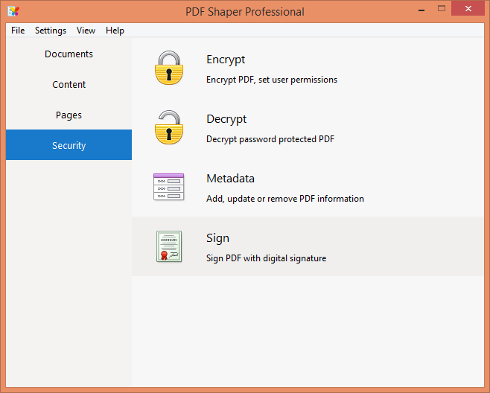Viewport: 490px width, 393px height.
Task: Click the Metadata title text
Action: [230, 179]
